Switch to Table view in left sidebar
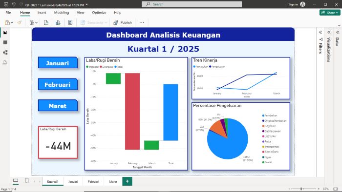Screen dimensions: 342x192 (x=5, y=42)
